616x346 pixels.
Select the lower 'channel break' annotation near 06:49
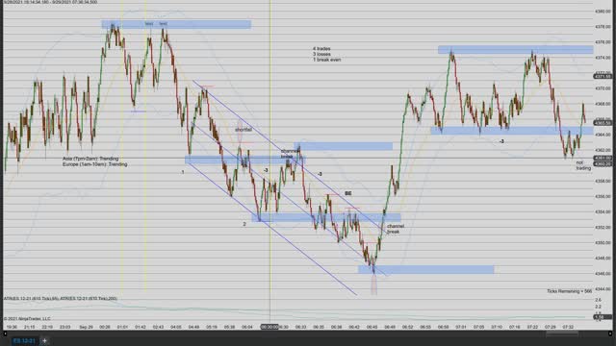[396, 229]
